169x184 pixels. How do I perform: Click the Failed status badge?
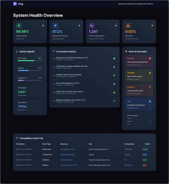(x=144, y=165)
